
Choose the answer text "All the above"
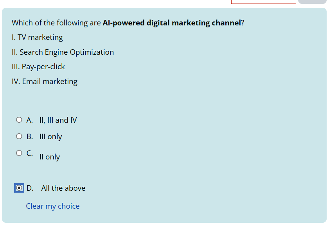click(63, 188)
